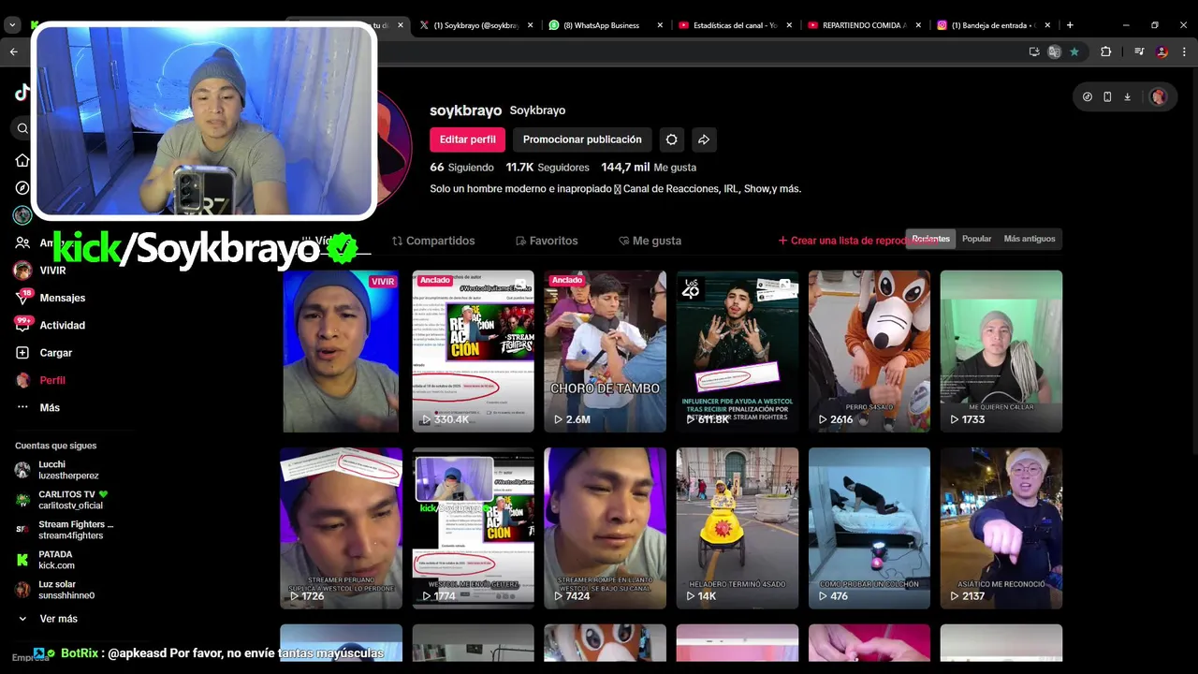Click the download desktop app icon

coord(1127,96)
